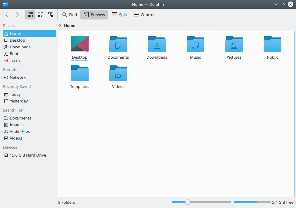Switch to Compact view mode
296x208 pixels.
click(41, 15)
